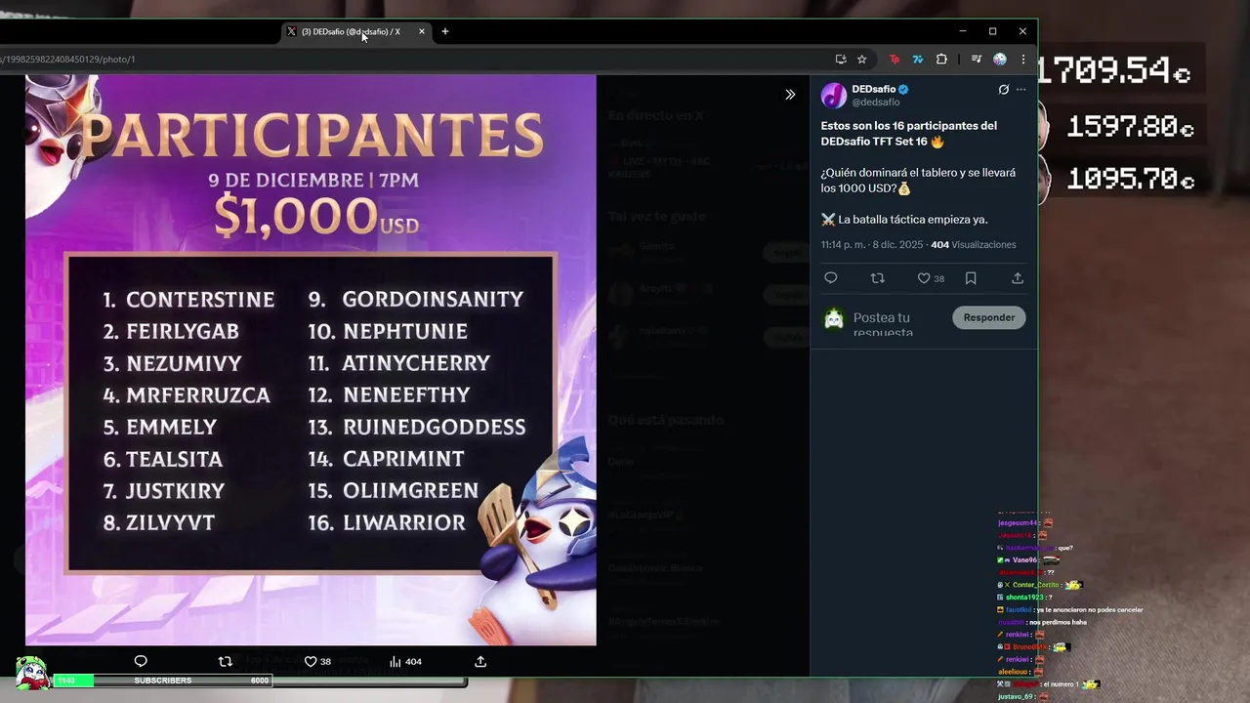Open a new browser tab
Screen dimensions: 1250x703
(445, 31)
